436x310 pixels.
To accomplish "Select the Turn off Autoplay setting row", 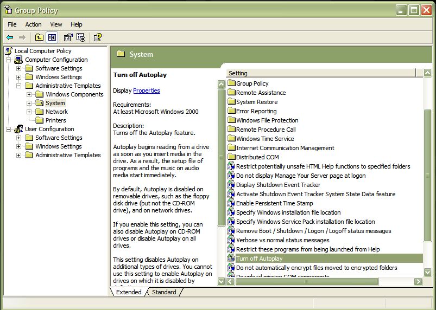I will point(325,259).
